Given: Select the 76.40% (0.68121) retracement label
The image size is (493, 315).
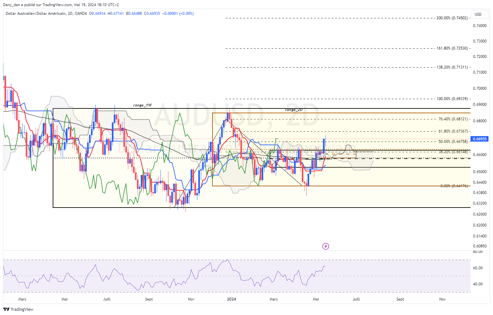Looking at the screenshot, I should [453, 119].
